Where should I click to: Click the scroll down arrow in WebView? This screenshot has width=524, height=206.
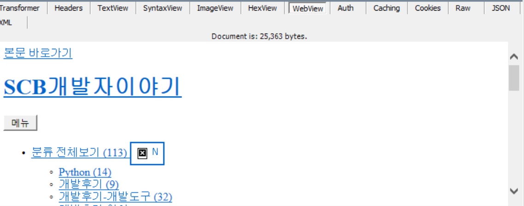coord(514,190)
